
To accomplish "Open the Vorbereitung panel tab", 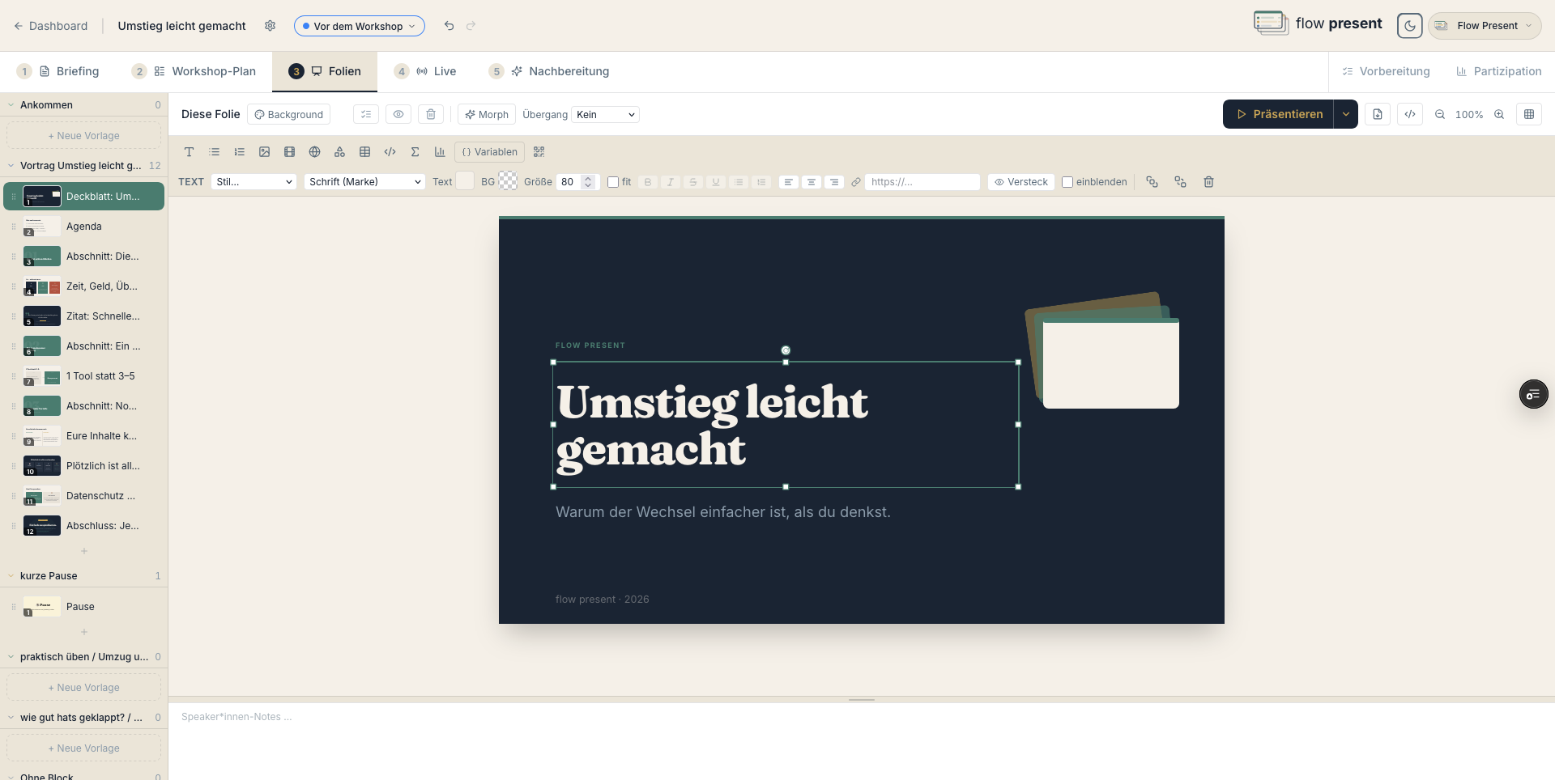I will [1386, 71].
